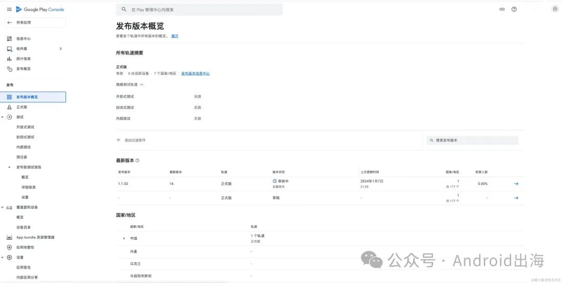Click the 覆盖面和设备 devices icon
Screen dimensions: 562x283
(9, 207)
